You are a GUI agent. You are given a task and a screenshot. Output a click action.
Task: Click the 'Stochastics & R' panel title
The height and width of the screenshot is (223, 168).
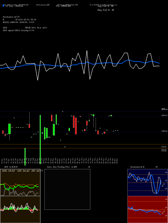click(x=137, y=167)
